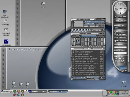
Task: Select '85. Maksim - Handel,s sarabande'
Action: (87, 51)
